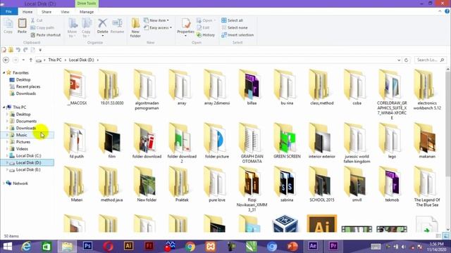The image size is (451, 253).
Task: Click the Search Local Disk field
Action: coord(431,60)
